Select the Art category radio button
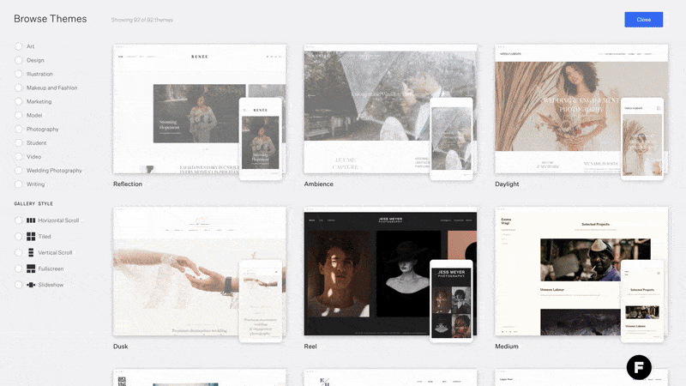This screenshot has width=686, height=386. (18, 46)
